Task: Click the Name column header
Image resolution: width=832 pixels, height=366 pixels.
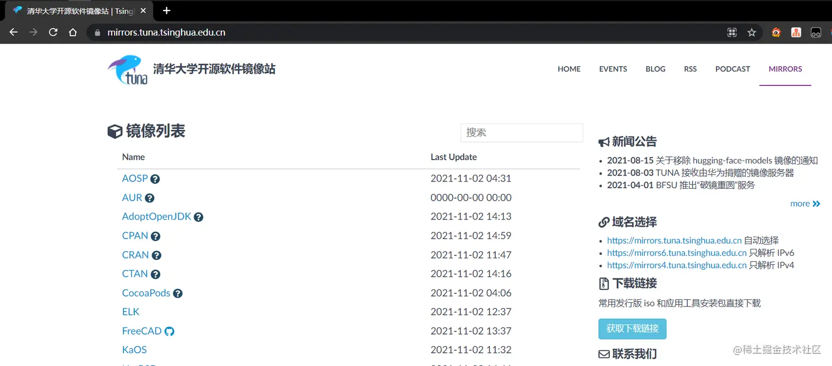Action: pyautogui.click(x=133, y=157)
